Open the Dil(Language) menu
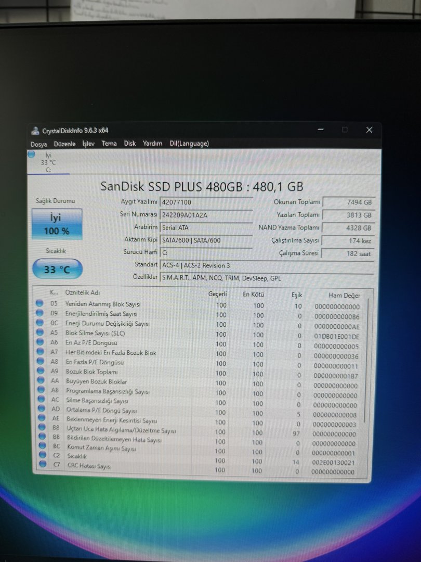 click(189, 144)
